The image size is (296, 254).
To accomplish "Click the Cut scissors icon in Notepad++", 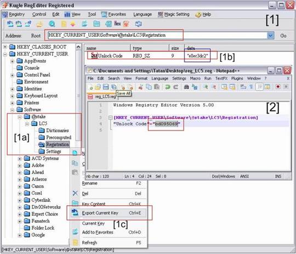I will (141, 87).
